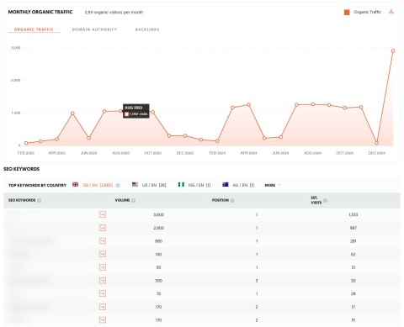Image resolution: width=404 pixels, height=327 pixels.
Task: Click the Nigeria flag icon
Action: coord(181,184)
